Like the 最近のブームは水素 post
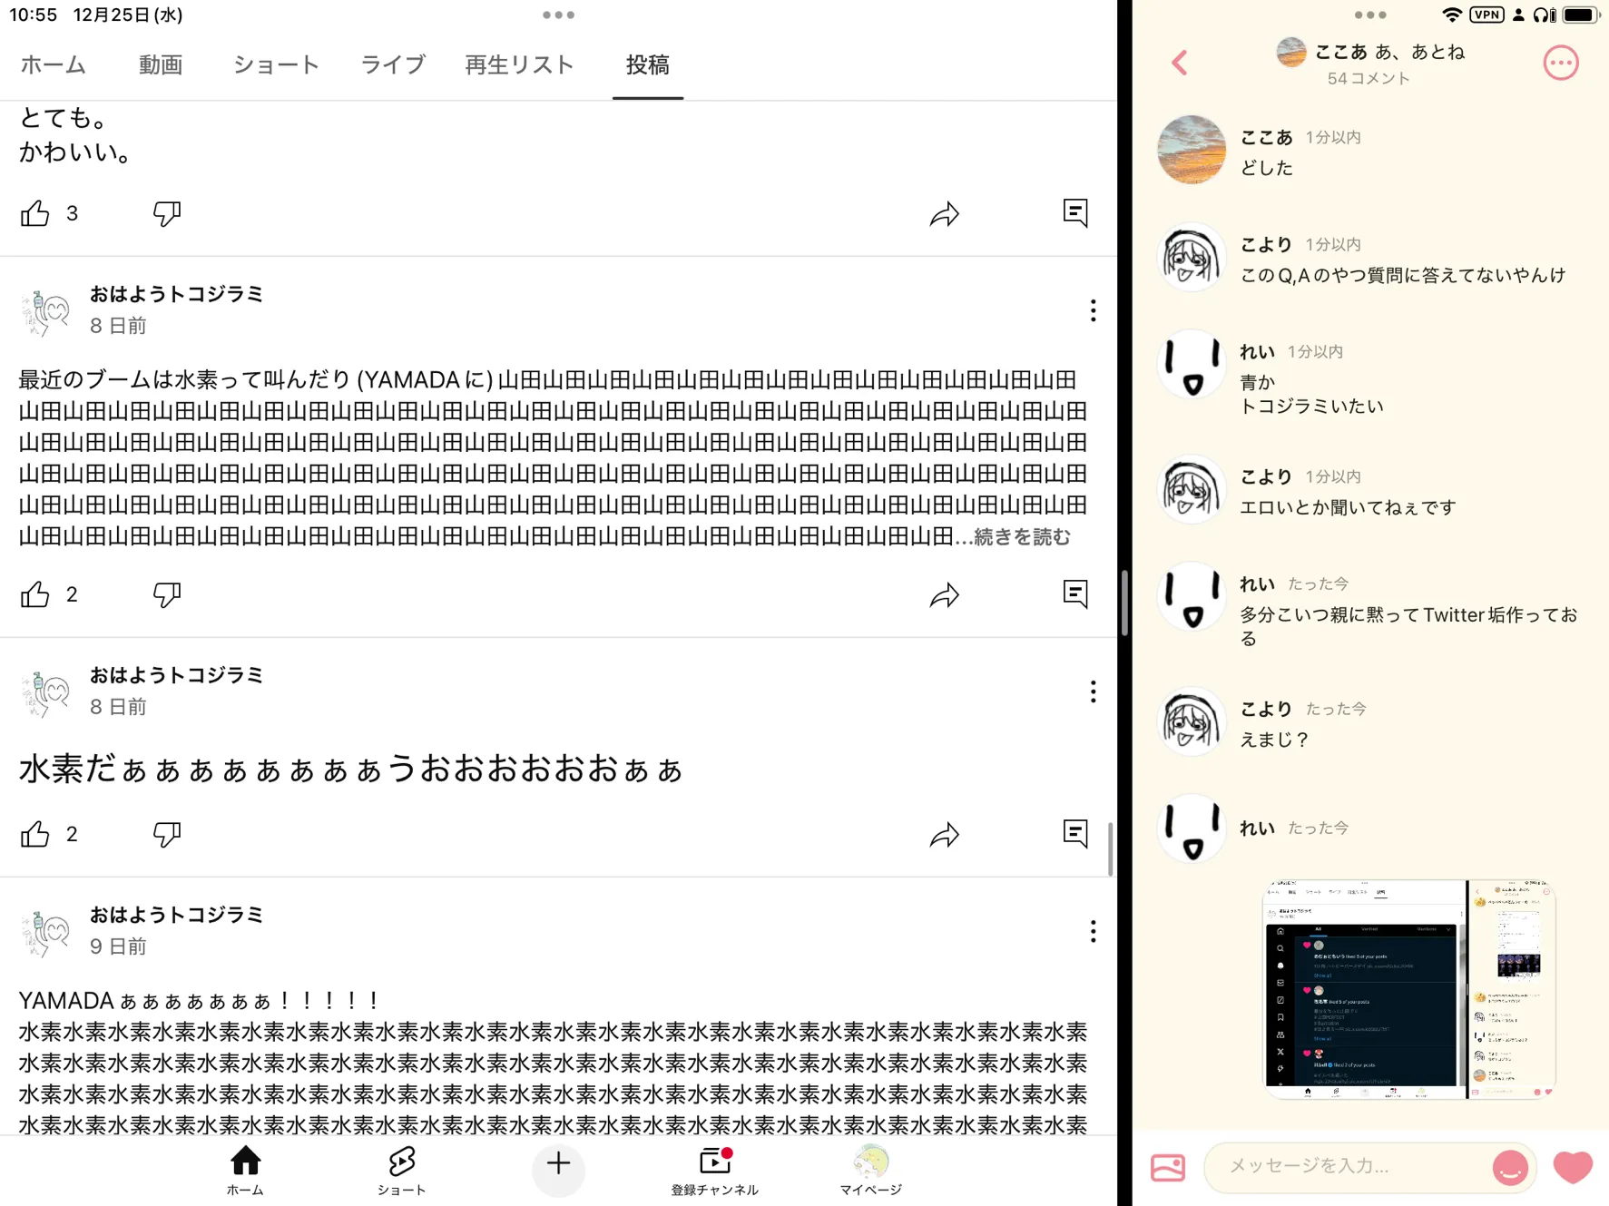The image size is (1609, 1206). pyautogui.click(x=35, y=594)
